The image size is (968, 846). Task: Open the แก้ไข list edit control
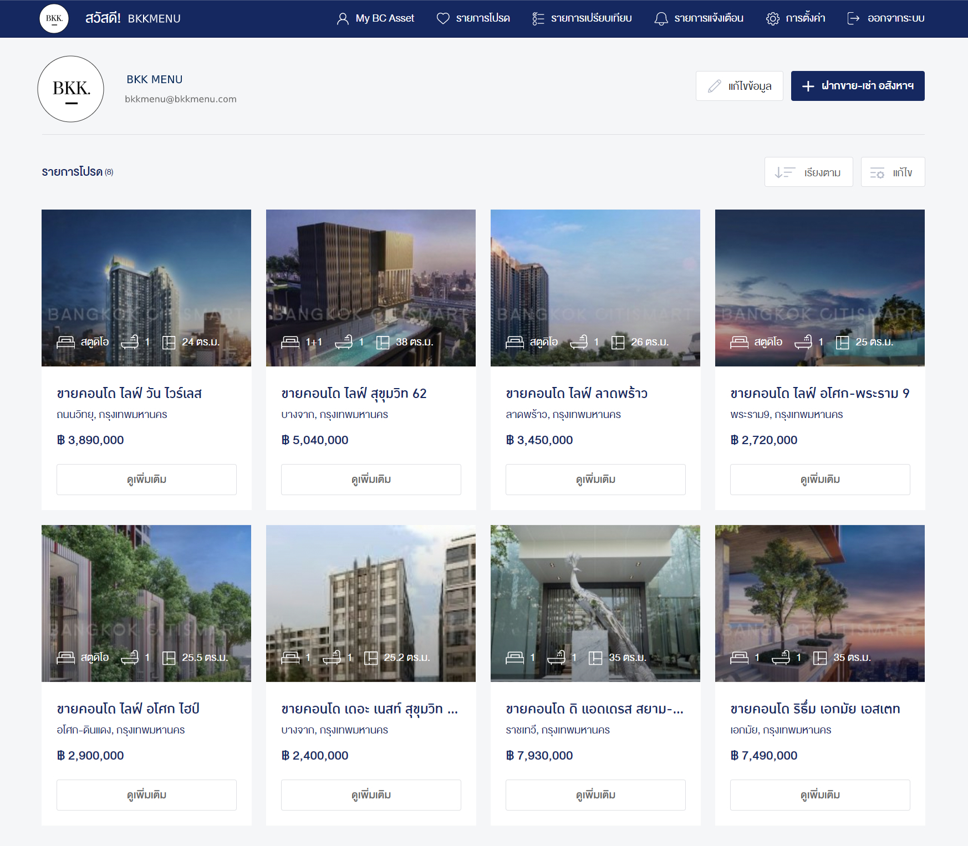[893, 172]
